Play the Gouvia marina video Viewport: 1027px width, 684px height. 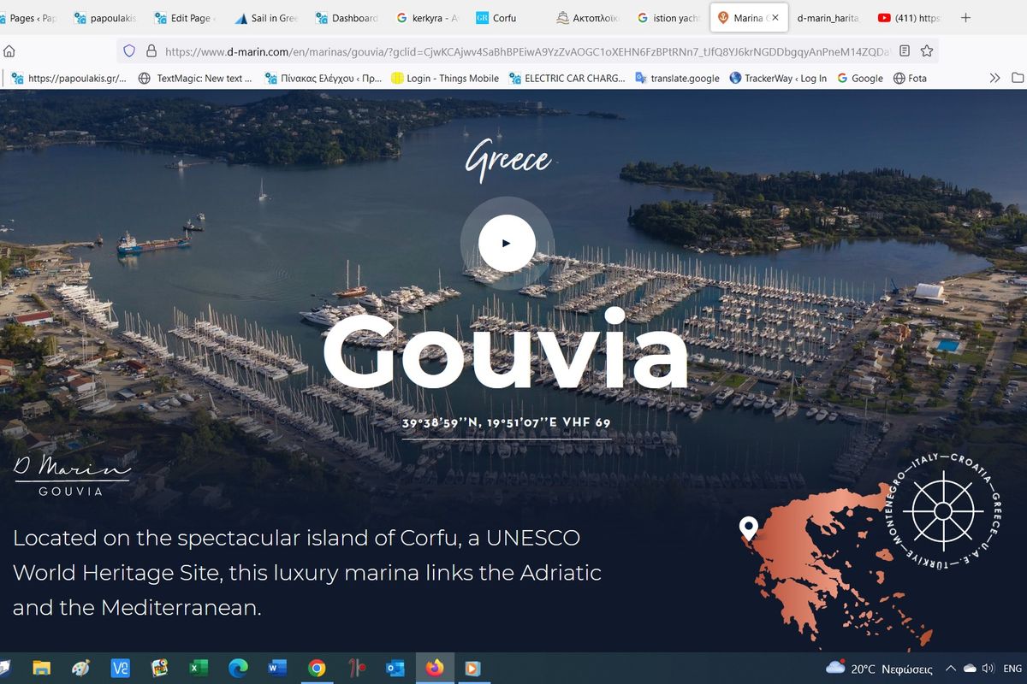[x=507, y=244]
